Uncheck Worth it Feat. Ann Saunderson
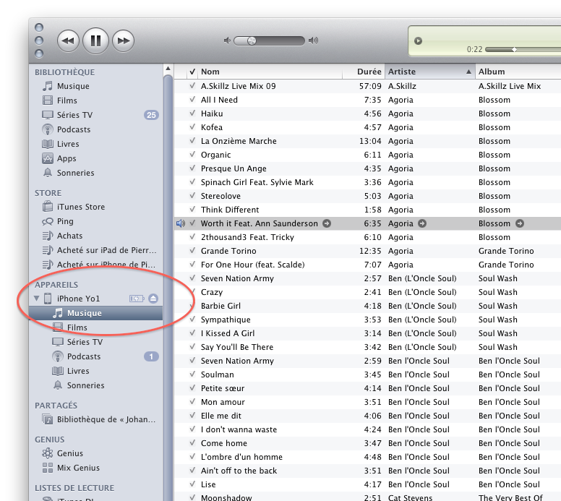561x501 pixels. coord(192,223)
